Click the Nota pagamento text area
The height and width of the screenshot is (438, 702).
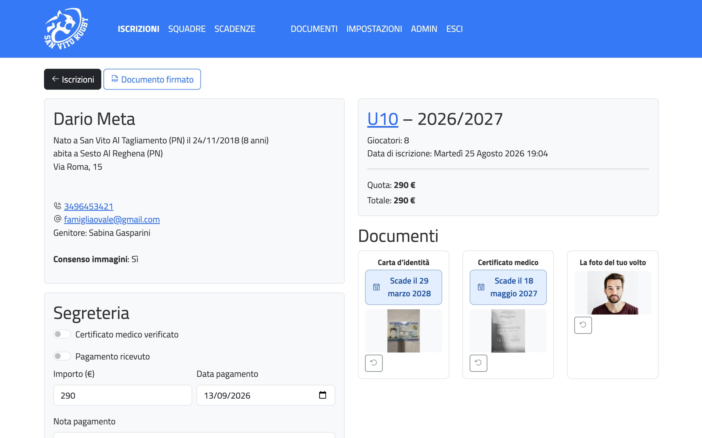[x=194, y=435]
